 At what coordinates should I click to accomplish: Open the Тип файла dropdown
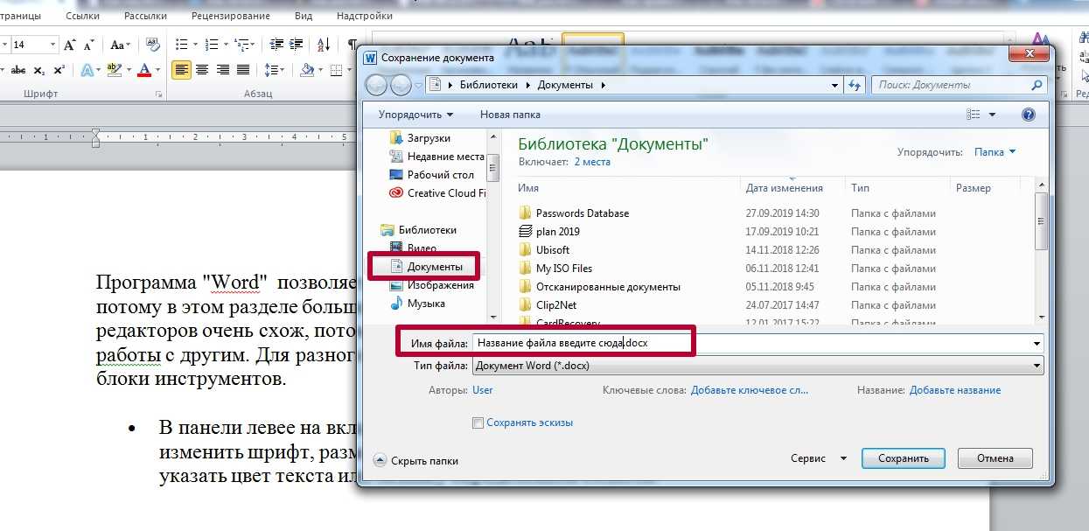click(757, 366)
